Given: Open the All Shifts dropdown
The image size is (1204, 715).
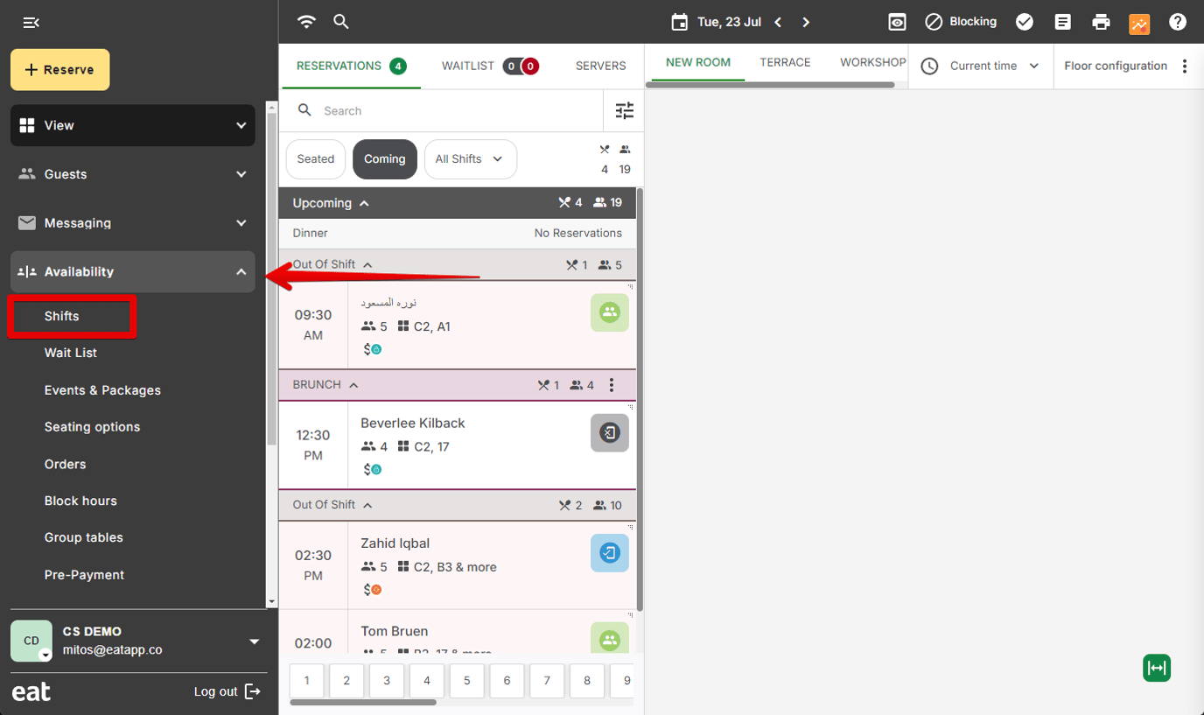Looking at the screenshot, I should (469, 159).
